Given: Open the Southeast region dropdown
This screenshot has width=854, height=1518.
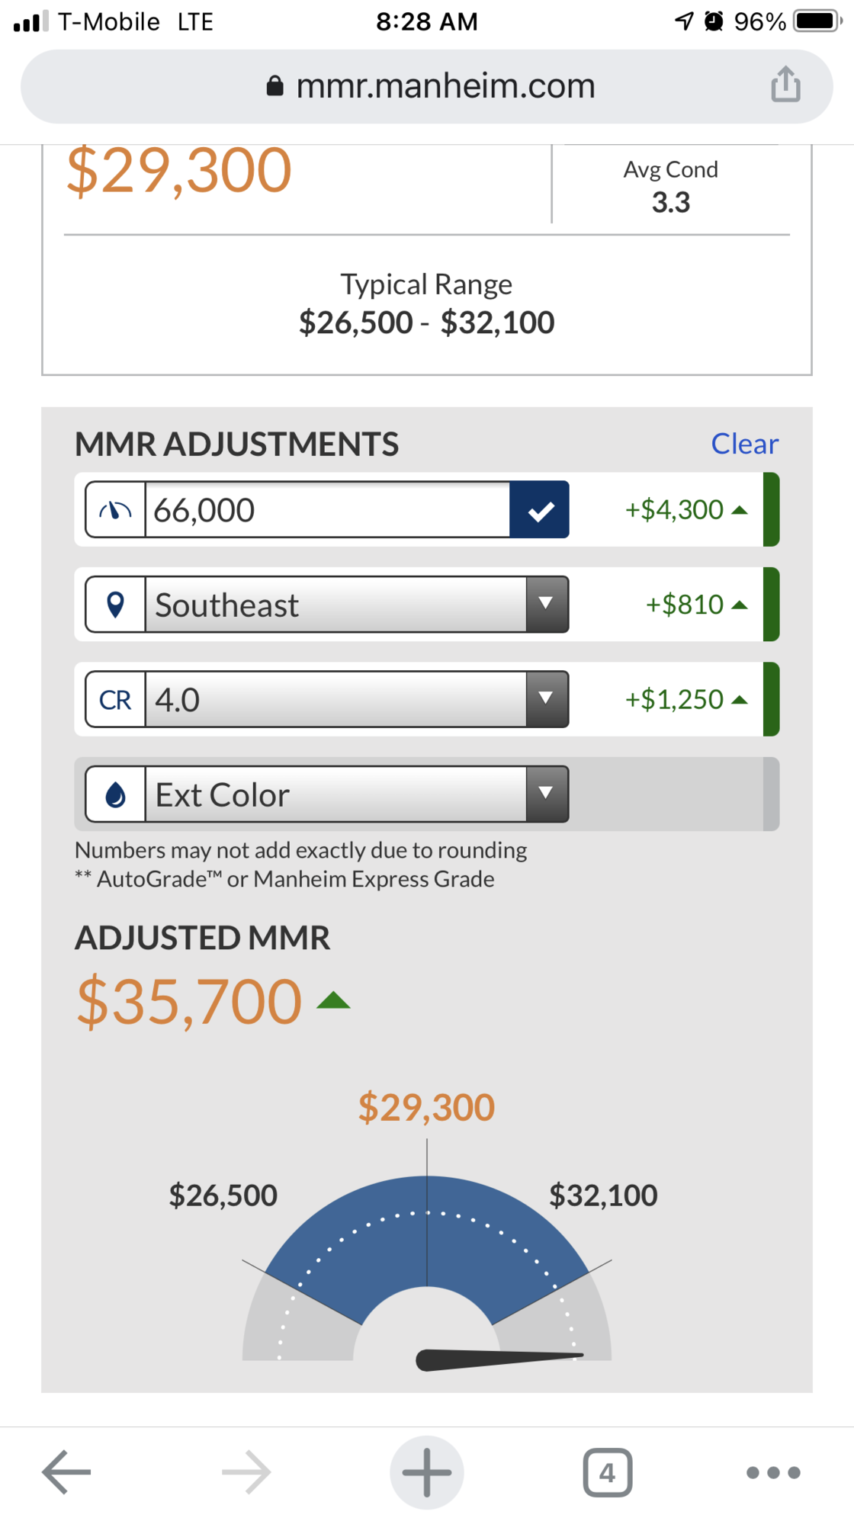Looking at the screenshot, I should 356,605.
